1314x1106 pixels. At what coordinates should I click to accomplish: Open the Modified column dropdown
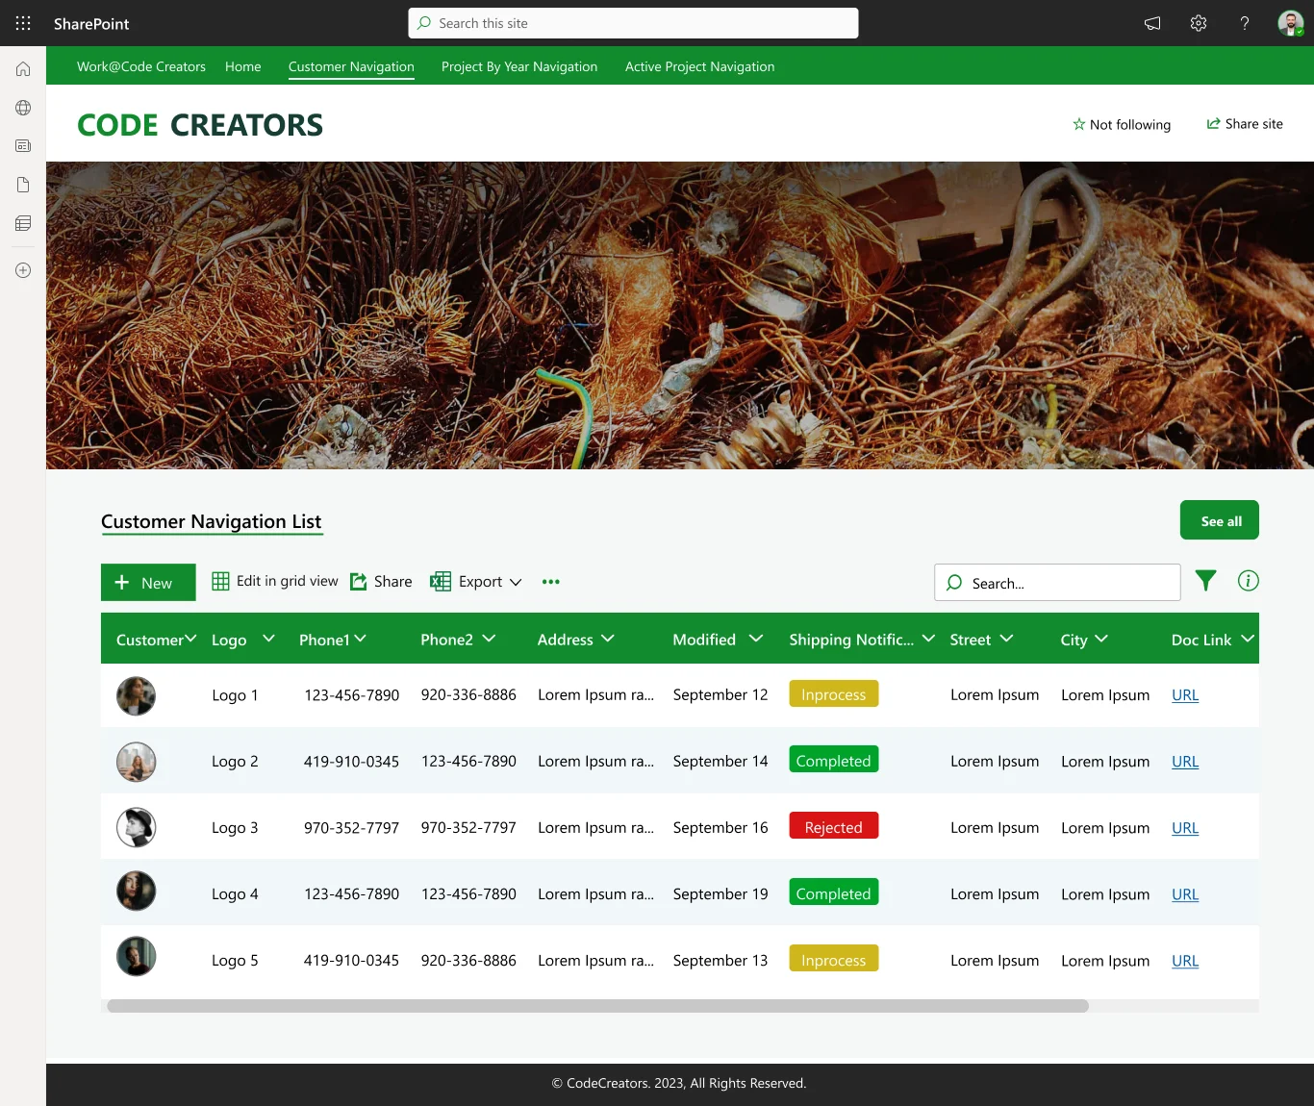click(756, 639)
